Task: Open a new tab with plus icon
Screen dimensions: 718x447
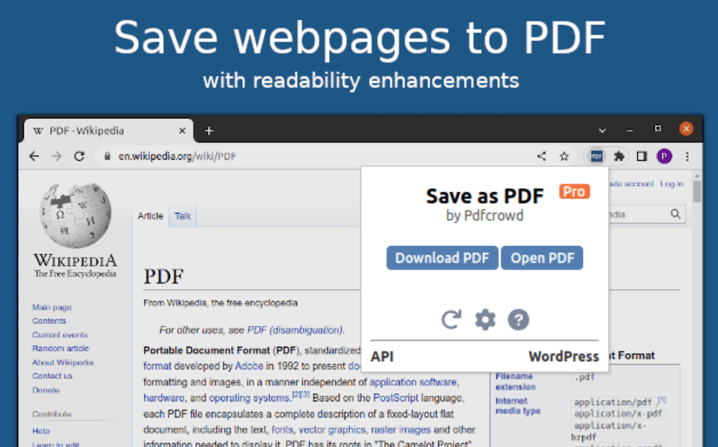Action: point(209,131)
